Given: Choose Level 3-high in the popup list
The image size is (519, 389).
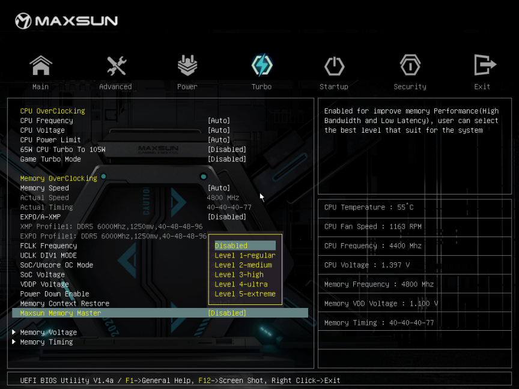Looking at the screenshot, I should (x=239, y=274).
